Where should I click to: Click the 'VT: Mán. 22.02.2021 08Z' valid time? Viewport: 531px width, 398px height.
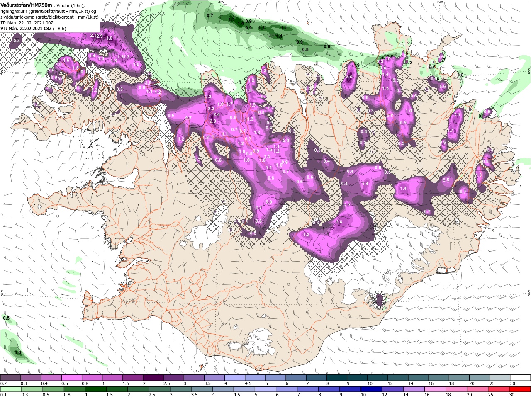click(x=26, y=29)
